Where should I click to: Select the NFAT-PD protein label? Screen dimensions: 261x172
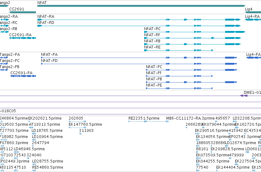[x=49, y=61]
